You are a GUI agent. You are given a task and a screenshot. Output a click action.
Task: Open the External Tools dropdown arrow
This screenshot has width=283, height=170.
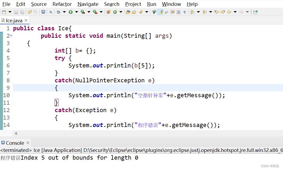(x=101, y=12)
